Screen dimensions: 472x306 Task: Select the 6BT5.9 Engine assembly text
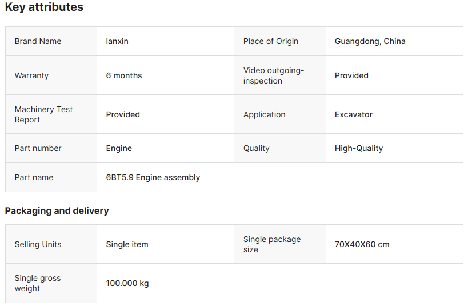tap(153, 177)
